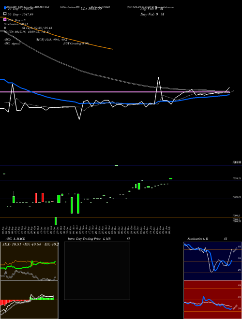This screenshot has width=242, height=319.
Task: Click the Stochastics 59.81 reading line
Action: click(15, 24)
